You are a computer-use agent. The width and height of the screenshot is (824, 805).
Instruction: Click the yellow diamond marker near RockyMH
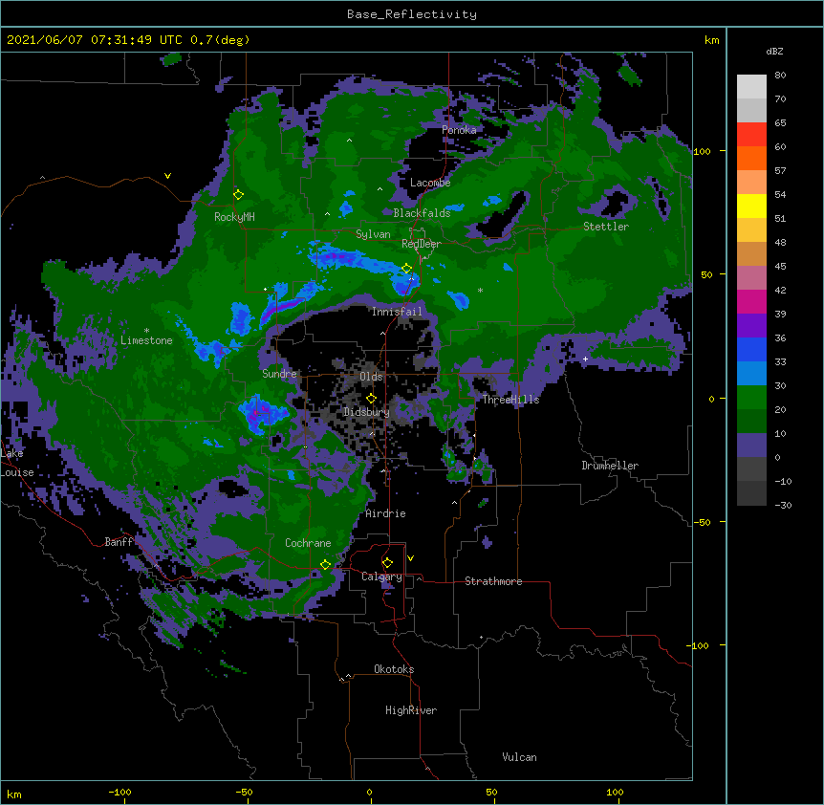238,195
